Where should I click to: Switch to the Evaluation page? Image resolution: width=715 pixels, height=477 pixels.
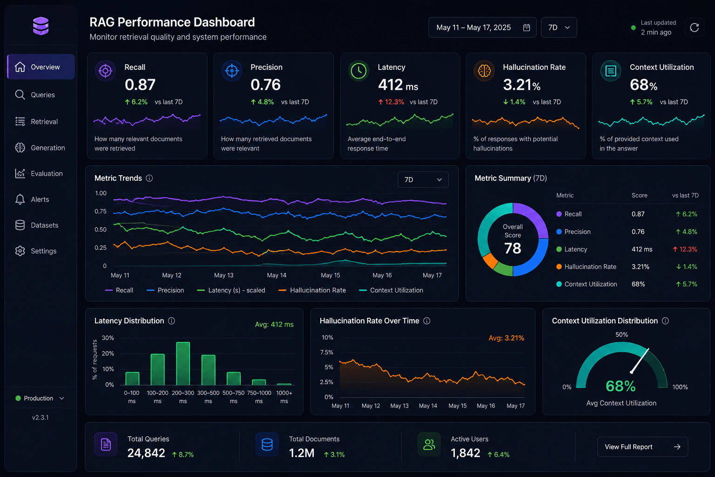click(41, 173)
